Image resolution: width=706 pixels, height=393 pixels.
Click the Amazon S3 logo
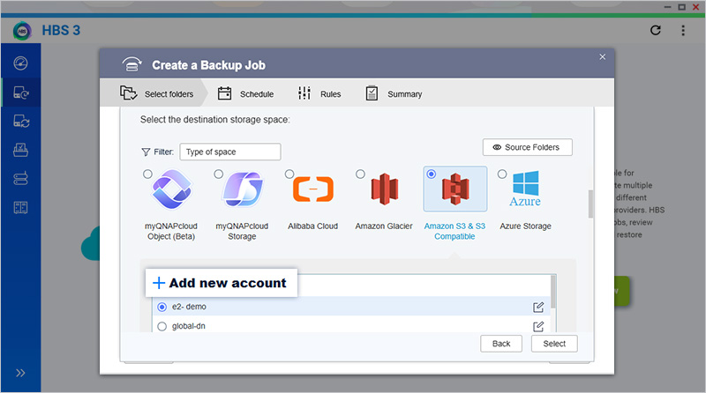tap(455, 189)
